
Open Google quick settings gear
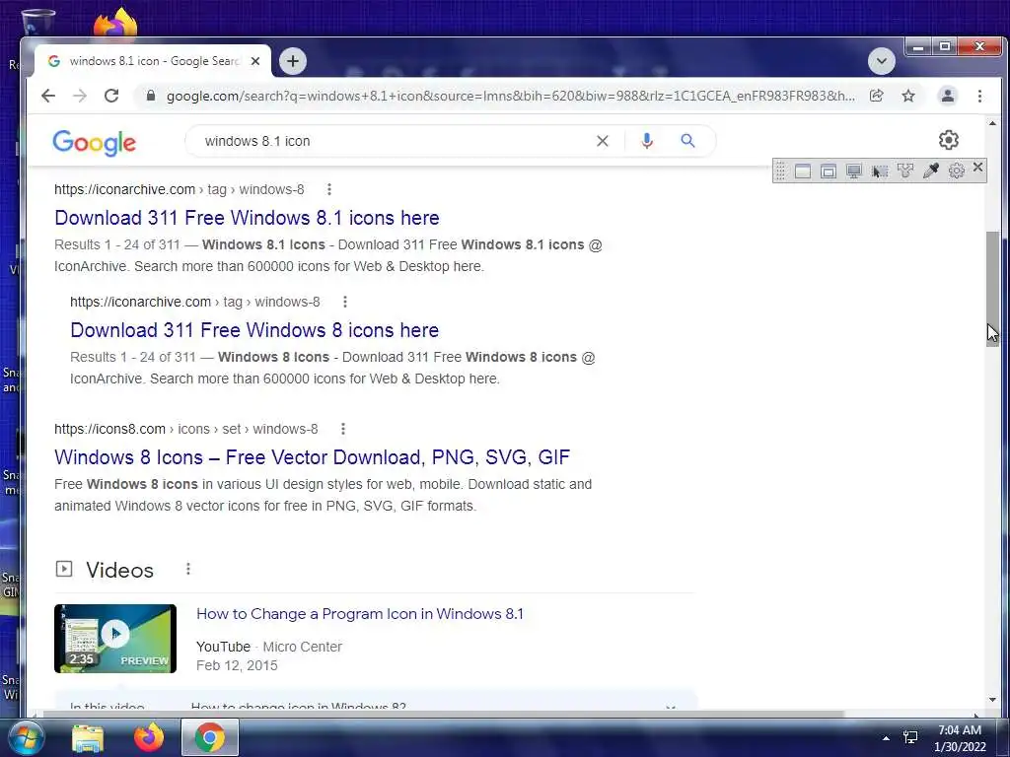pos(948,140)
